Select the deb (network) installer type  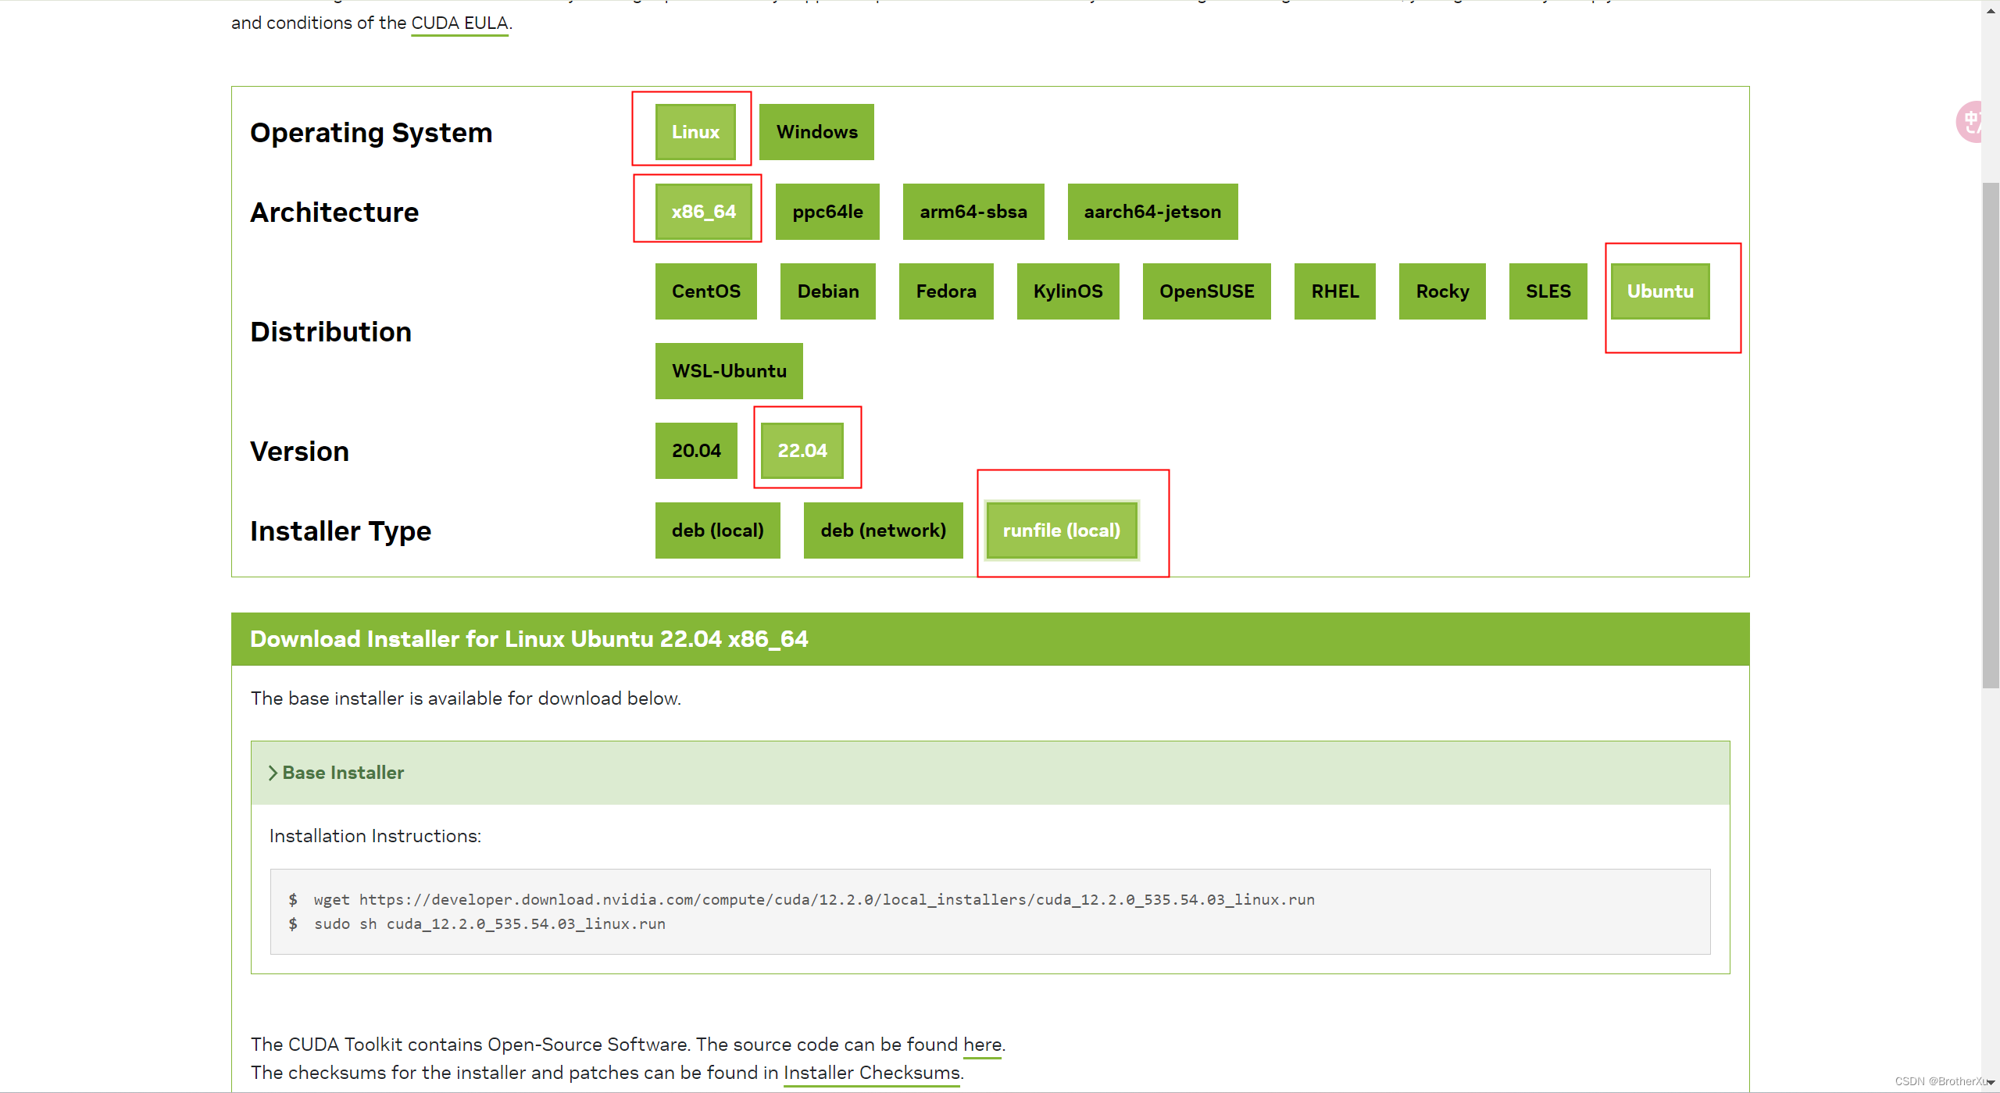tap(883, 530)
